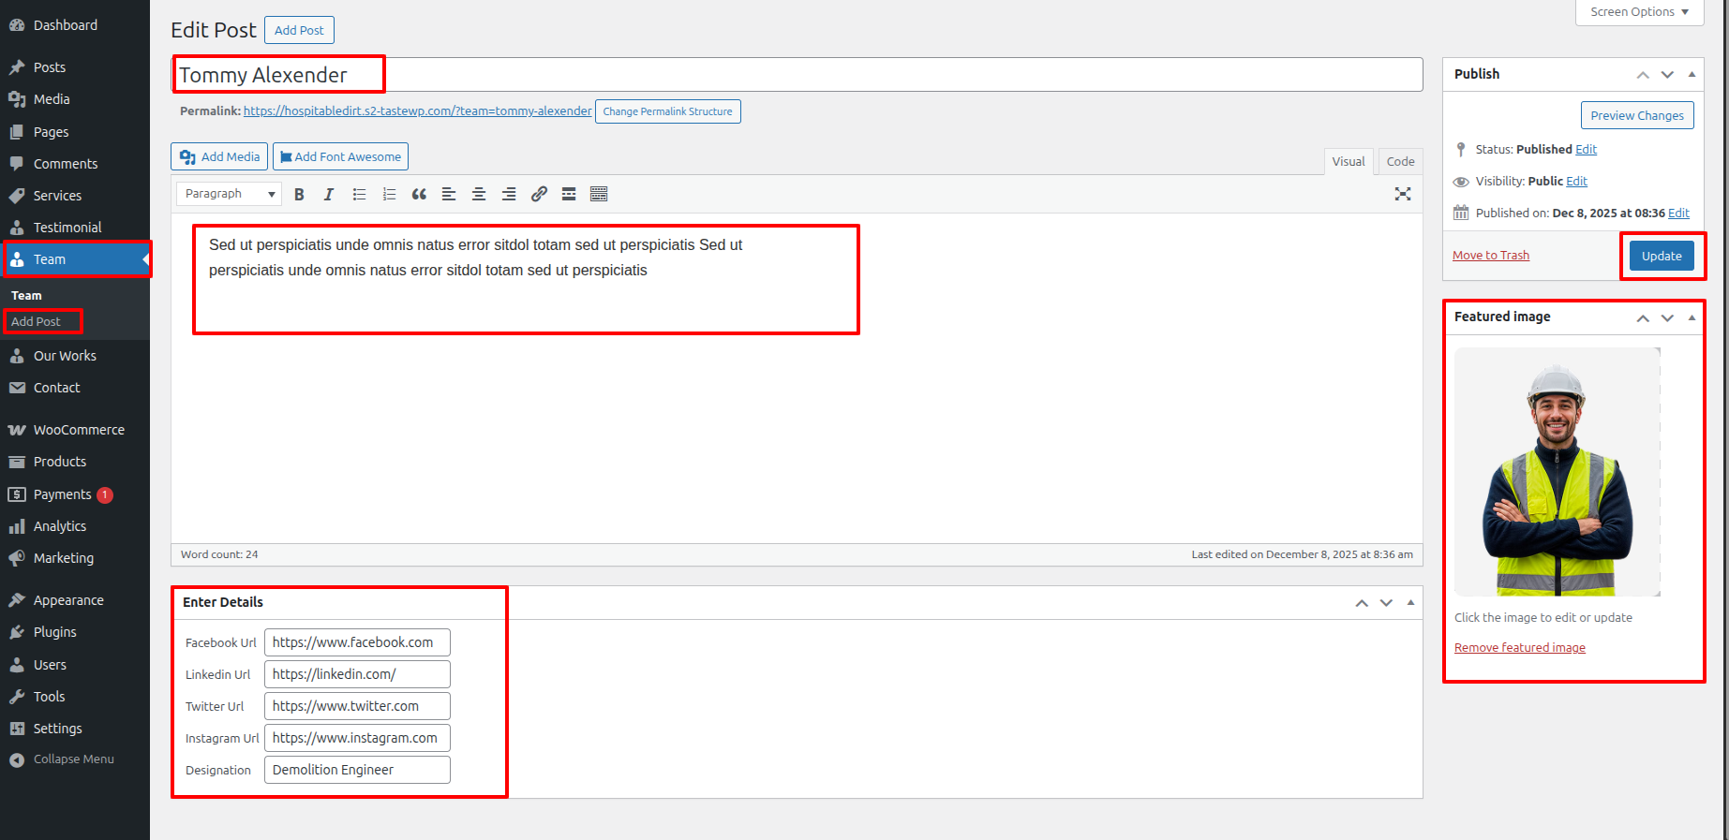Click the Designation input field
This screenshot has width=1729, height=840.
[x=357, y=770]
